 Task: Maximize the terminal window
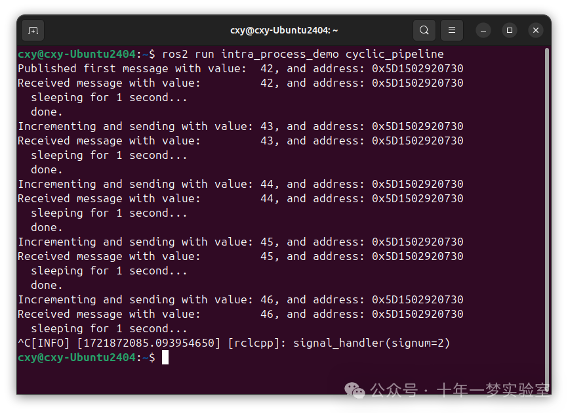point(510,30)
